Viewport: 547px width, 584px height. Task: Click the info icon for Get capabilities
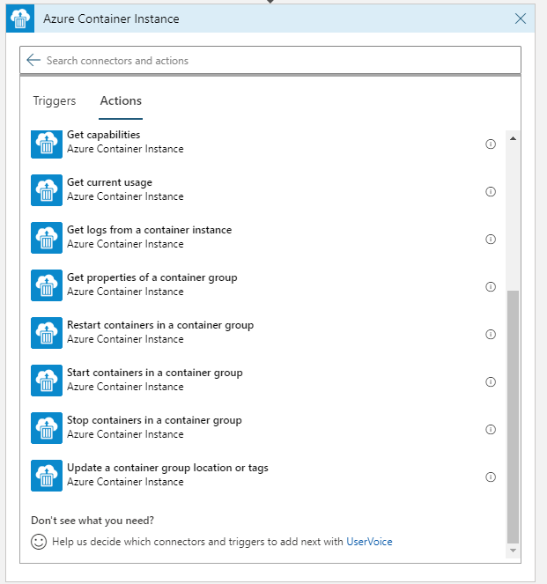coord(491,144)
